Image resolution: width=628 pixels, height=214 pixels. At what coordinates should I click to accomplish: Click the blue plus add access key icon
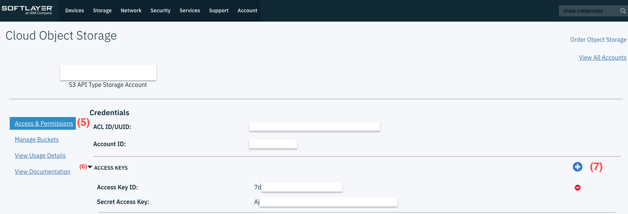577,167
